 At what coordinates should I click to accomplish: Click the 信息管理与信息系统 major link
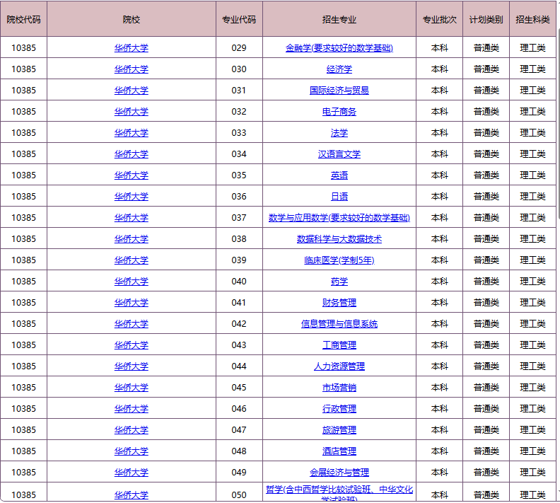(339, 324)
